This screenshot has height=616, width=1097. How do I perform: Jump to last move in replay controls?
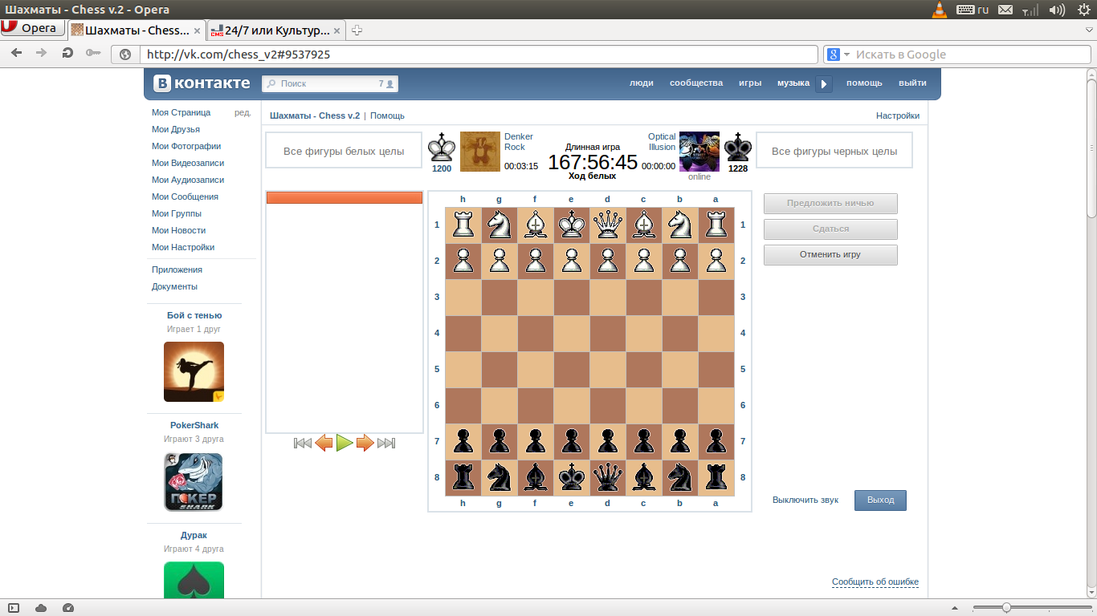tap(386, 443)
